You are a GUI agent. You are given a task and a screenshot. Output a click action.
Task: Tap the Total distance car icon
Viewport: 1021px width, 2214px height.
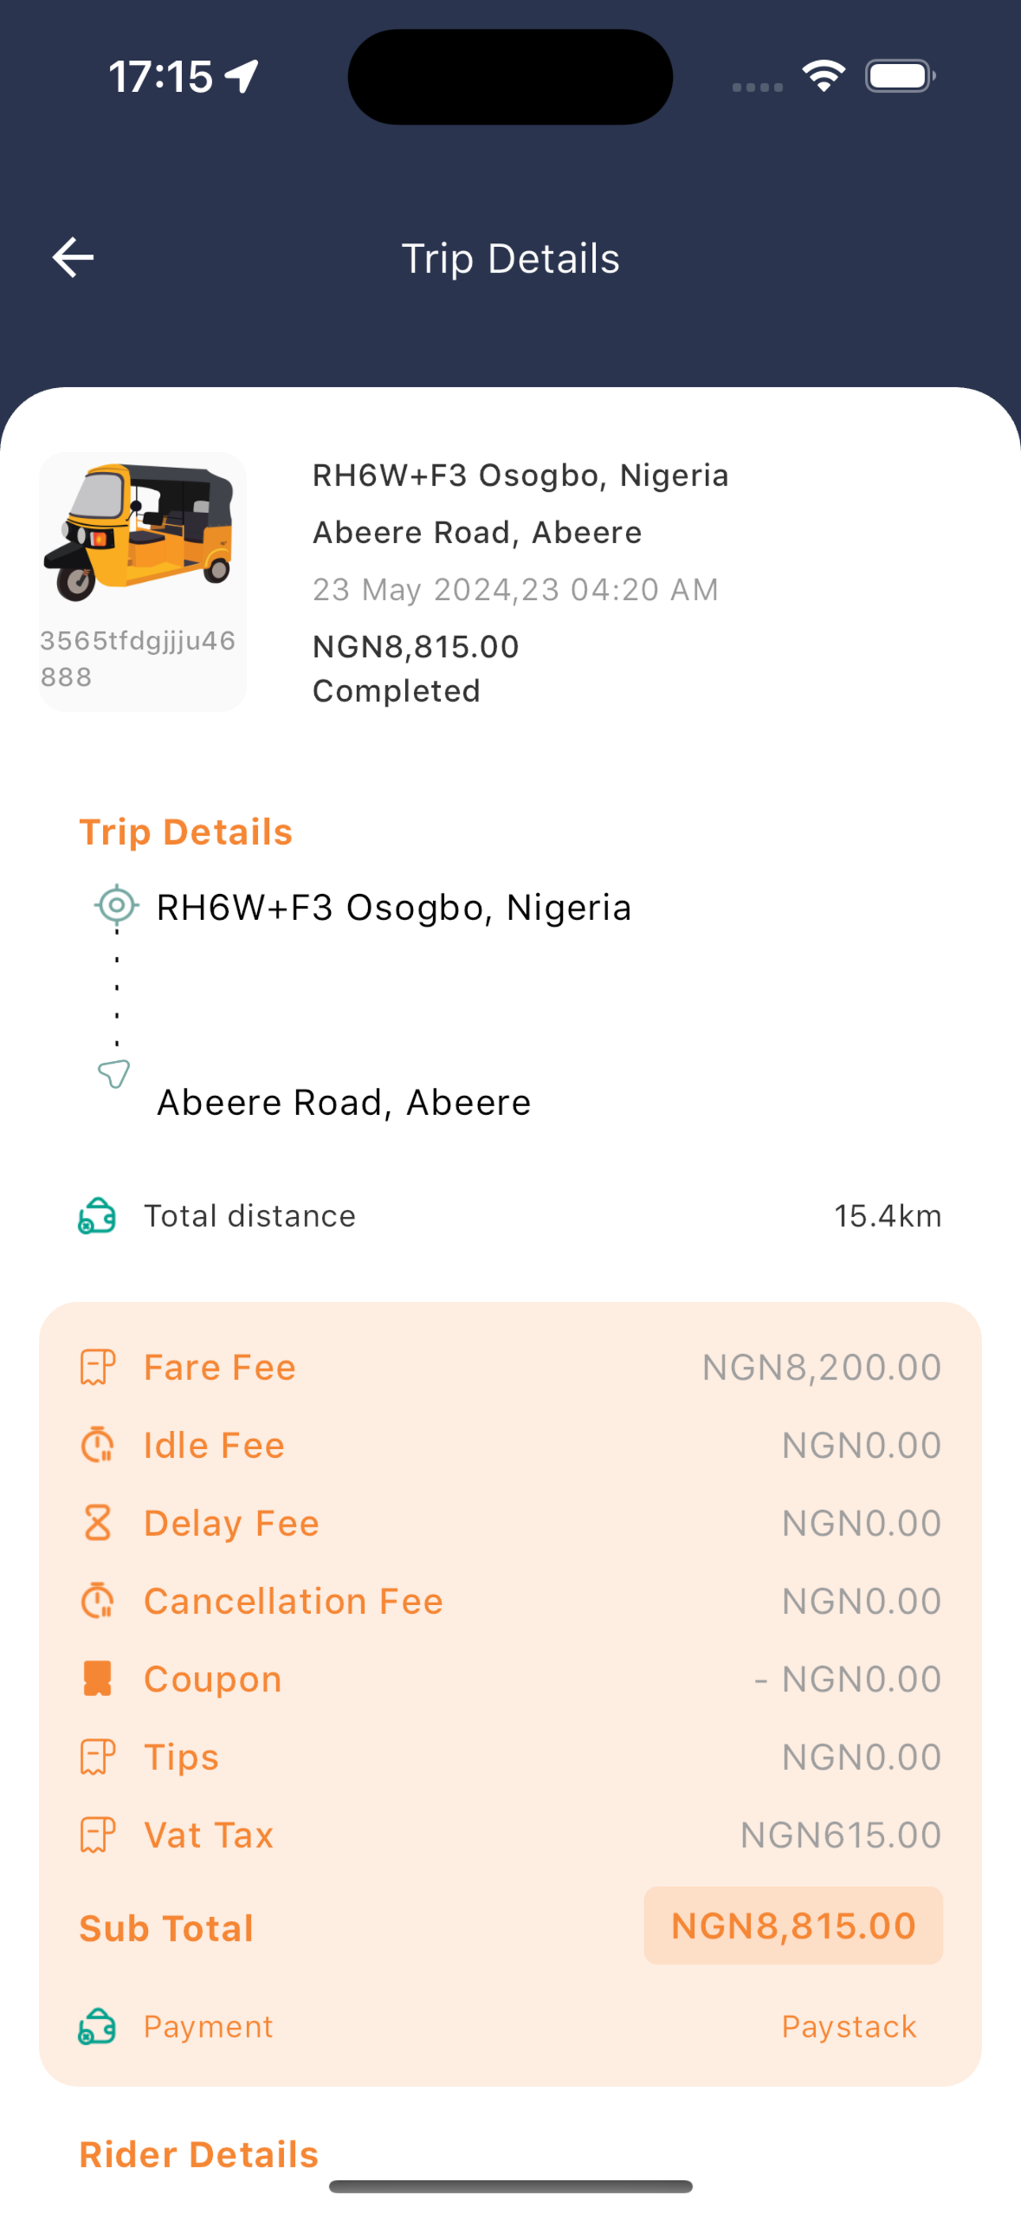point(97,1216)
